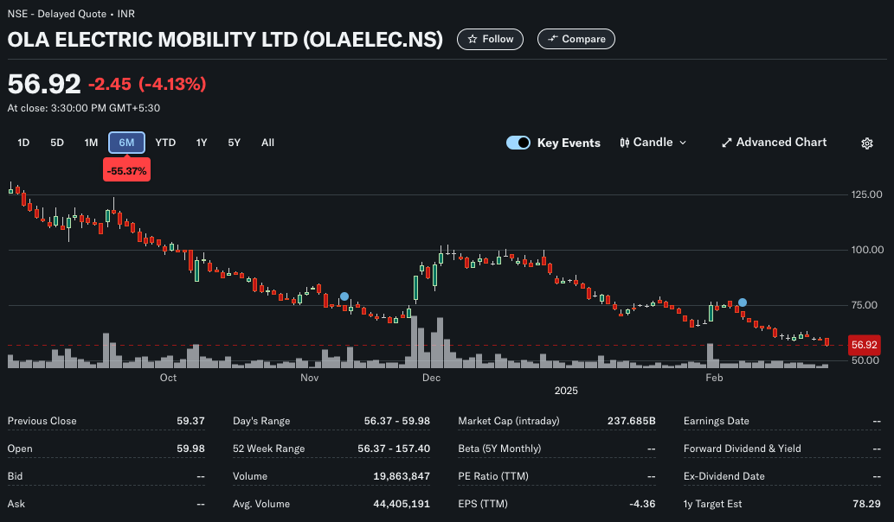The height and width of the screenshot is (522, 894).
Task: Click the 125.00 price axis label
Action: [866, 194]
